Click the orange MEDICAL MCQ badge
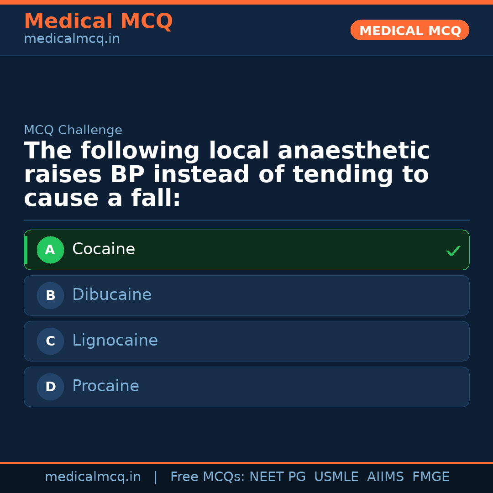493x493 pixels. click(x=409, y=31)
